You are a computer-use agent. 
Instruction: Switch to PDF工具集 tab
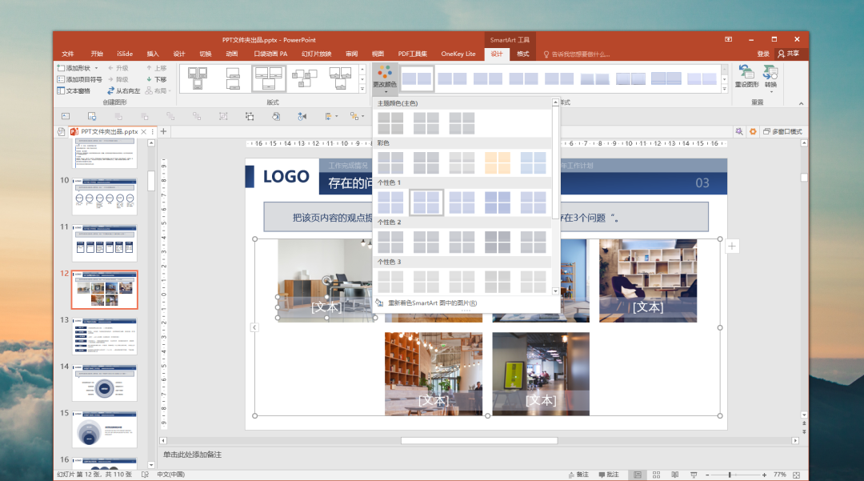pos(413,54)
